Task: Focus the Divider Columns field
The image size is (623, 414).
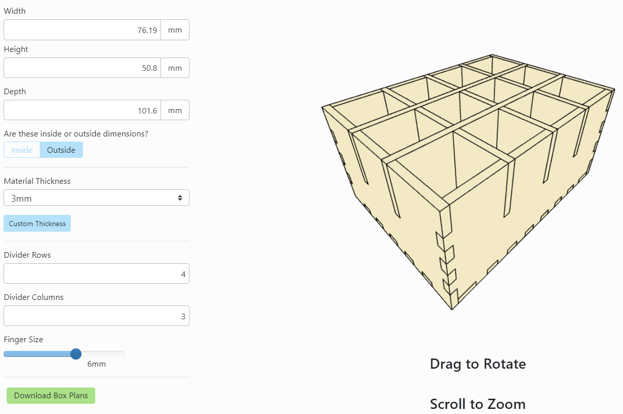Action: [x=96, y=316]
